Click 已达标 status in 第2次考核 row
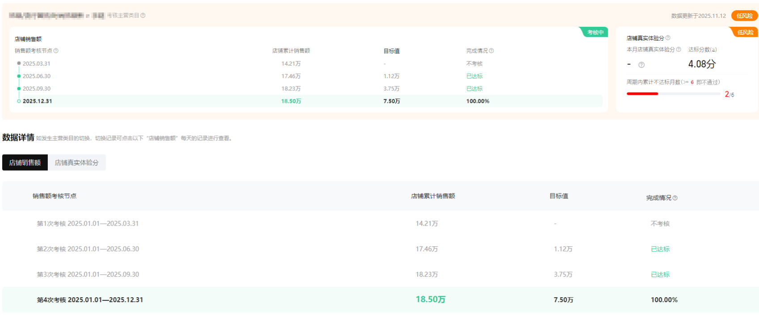Viewport: 759px width, 324px height. tap(660, 249)
